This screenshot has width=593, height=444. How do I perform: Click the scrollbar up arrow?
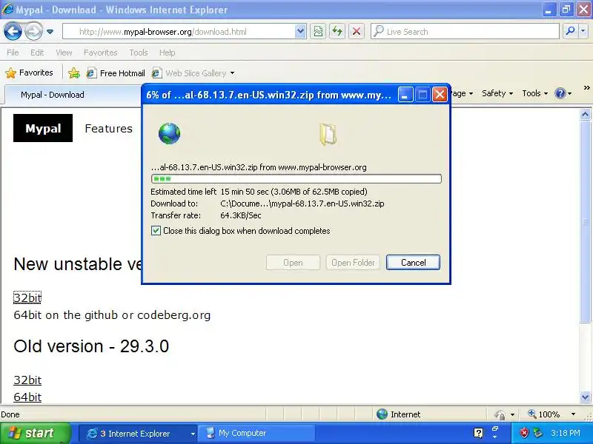click(585, 115)
